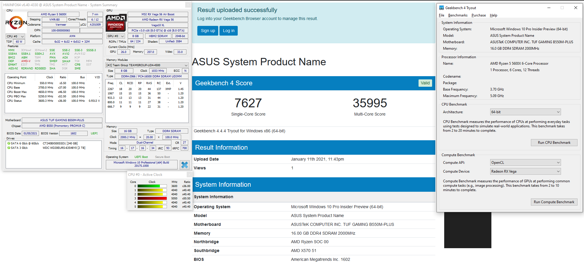Click the BIOS Version 1602 field
Image resolution: width=584 pixels, height=262 pixels.
coord(73,133)
